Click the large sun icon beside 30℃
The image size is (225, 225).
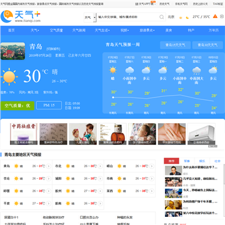coord(9,76)
